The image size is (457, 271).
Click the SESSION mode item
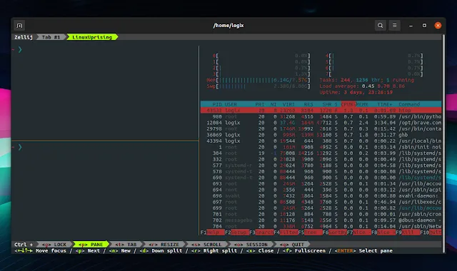coord(251,244)
